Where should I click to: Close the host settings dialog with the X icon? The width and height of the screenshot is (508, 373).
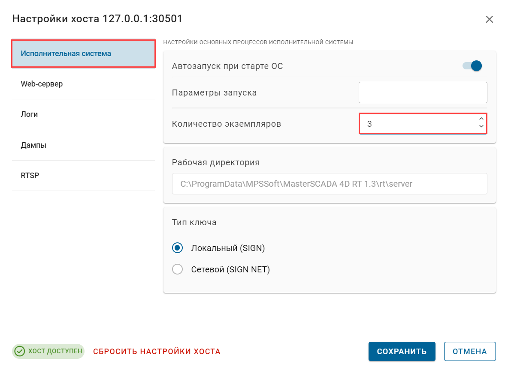[489, 19]
